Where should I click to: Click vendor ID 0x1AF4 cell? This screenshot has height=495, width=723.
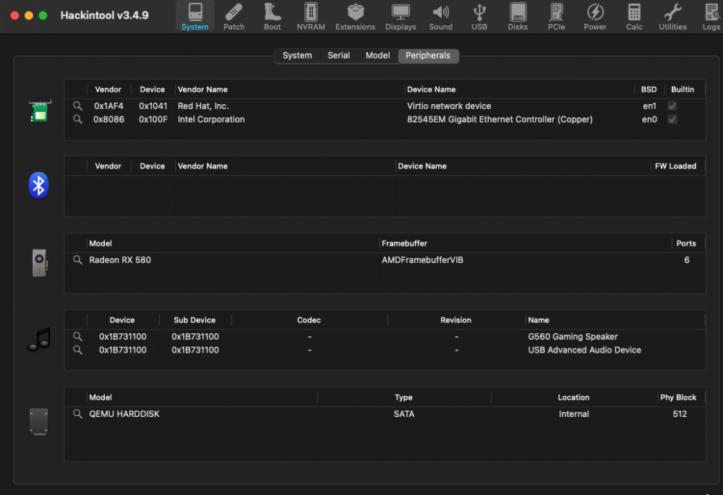click(x=109, y=106)
